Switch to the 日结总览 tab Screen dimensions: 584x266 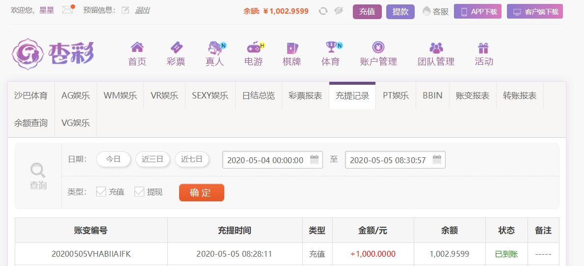(259, 96)
